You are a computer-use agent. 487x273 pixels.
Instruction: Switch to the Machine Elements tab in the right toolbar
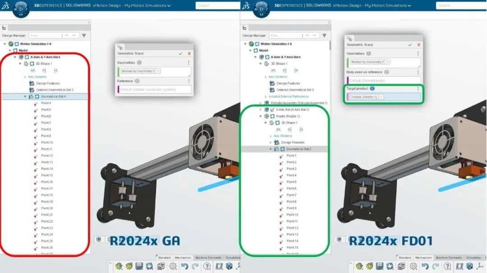[448, 258]
